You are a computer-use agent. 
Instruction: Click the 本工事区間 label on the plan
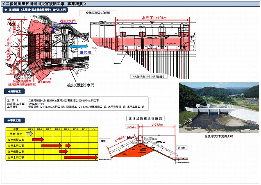point(44,82)
